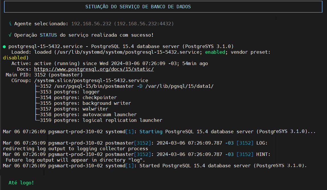Screen dimensions: 327x190
Task: Click the 'Started PostgreSQL 15.4 database server' log line
Action: point(155,166)
